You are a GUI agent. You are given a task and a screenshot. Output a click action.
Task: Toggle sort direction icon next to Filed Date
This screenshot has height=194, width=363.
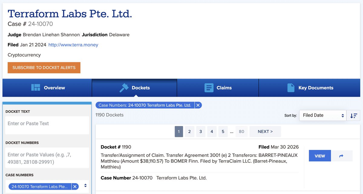pyautogui.click(x=353, y=115)
